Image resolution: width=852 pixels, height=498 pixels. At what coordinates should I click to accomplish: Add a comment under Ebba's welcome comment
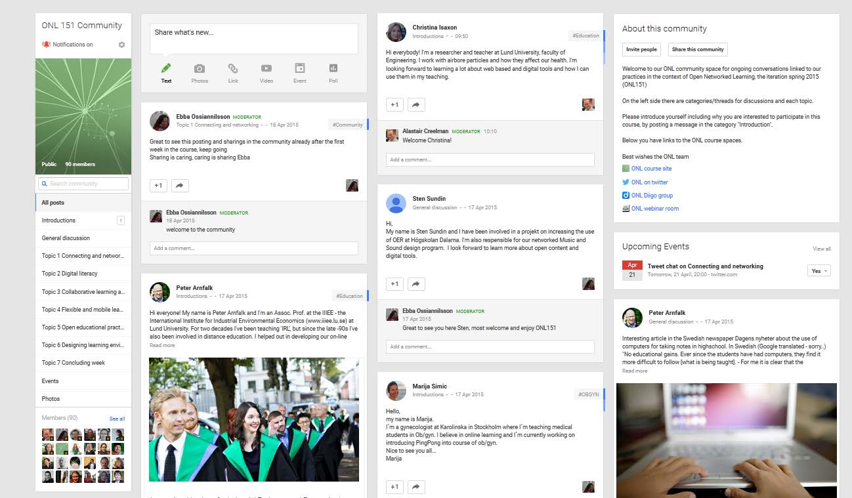254,248
